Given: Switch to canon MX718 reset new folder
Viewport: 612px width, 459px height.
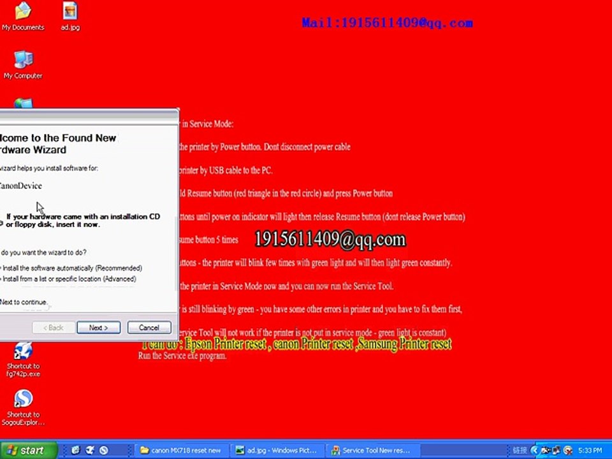Looking at the screenshot, I should pyautogui.click(x=182, y=450).
